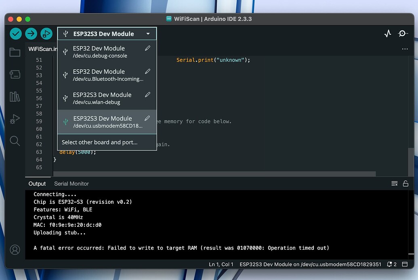Open the Library Manager sidebar icon
Screen dimensions: 418x280
15,97
